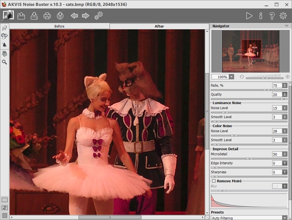The image size is (292, 220).
Task: Save the image with toolbar icon
Action: click(x=34, y=16)
